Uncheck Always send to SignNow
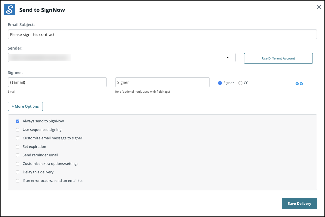This screenshot has width=325, height=217. (x=18, y=121)
